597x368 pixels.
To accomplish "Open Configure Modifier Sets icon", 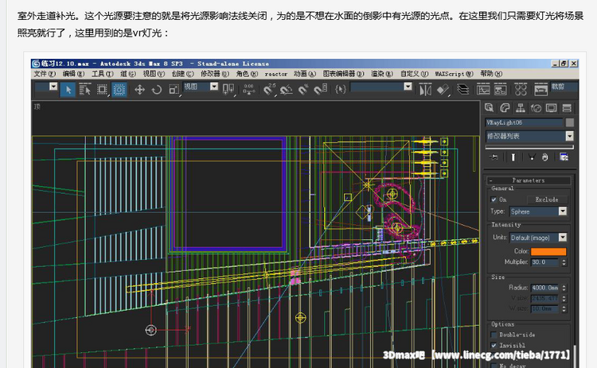I will pos(564,157).
